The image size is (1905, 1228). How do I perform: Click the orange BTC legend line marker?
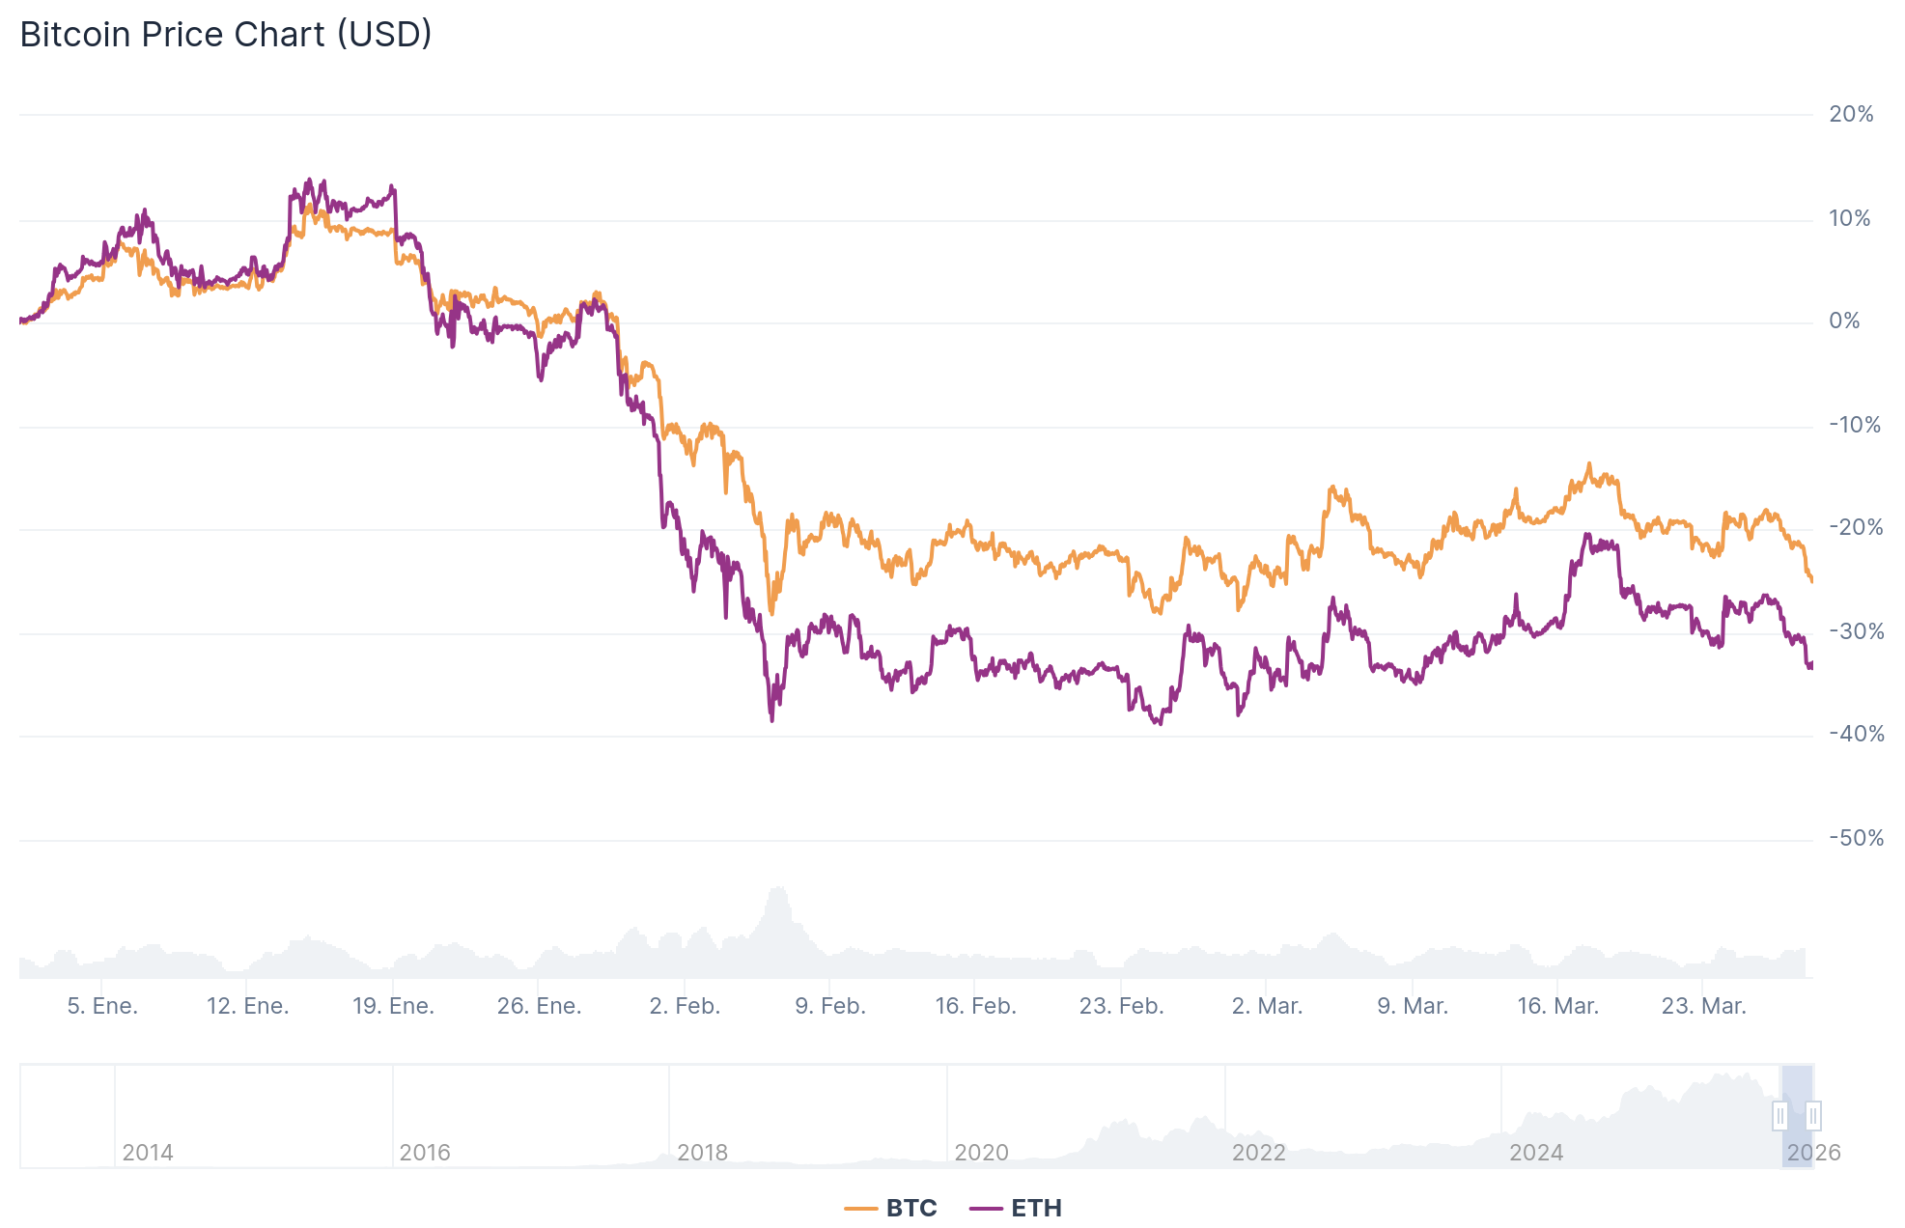[x=861, y=1209]
